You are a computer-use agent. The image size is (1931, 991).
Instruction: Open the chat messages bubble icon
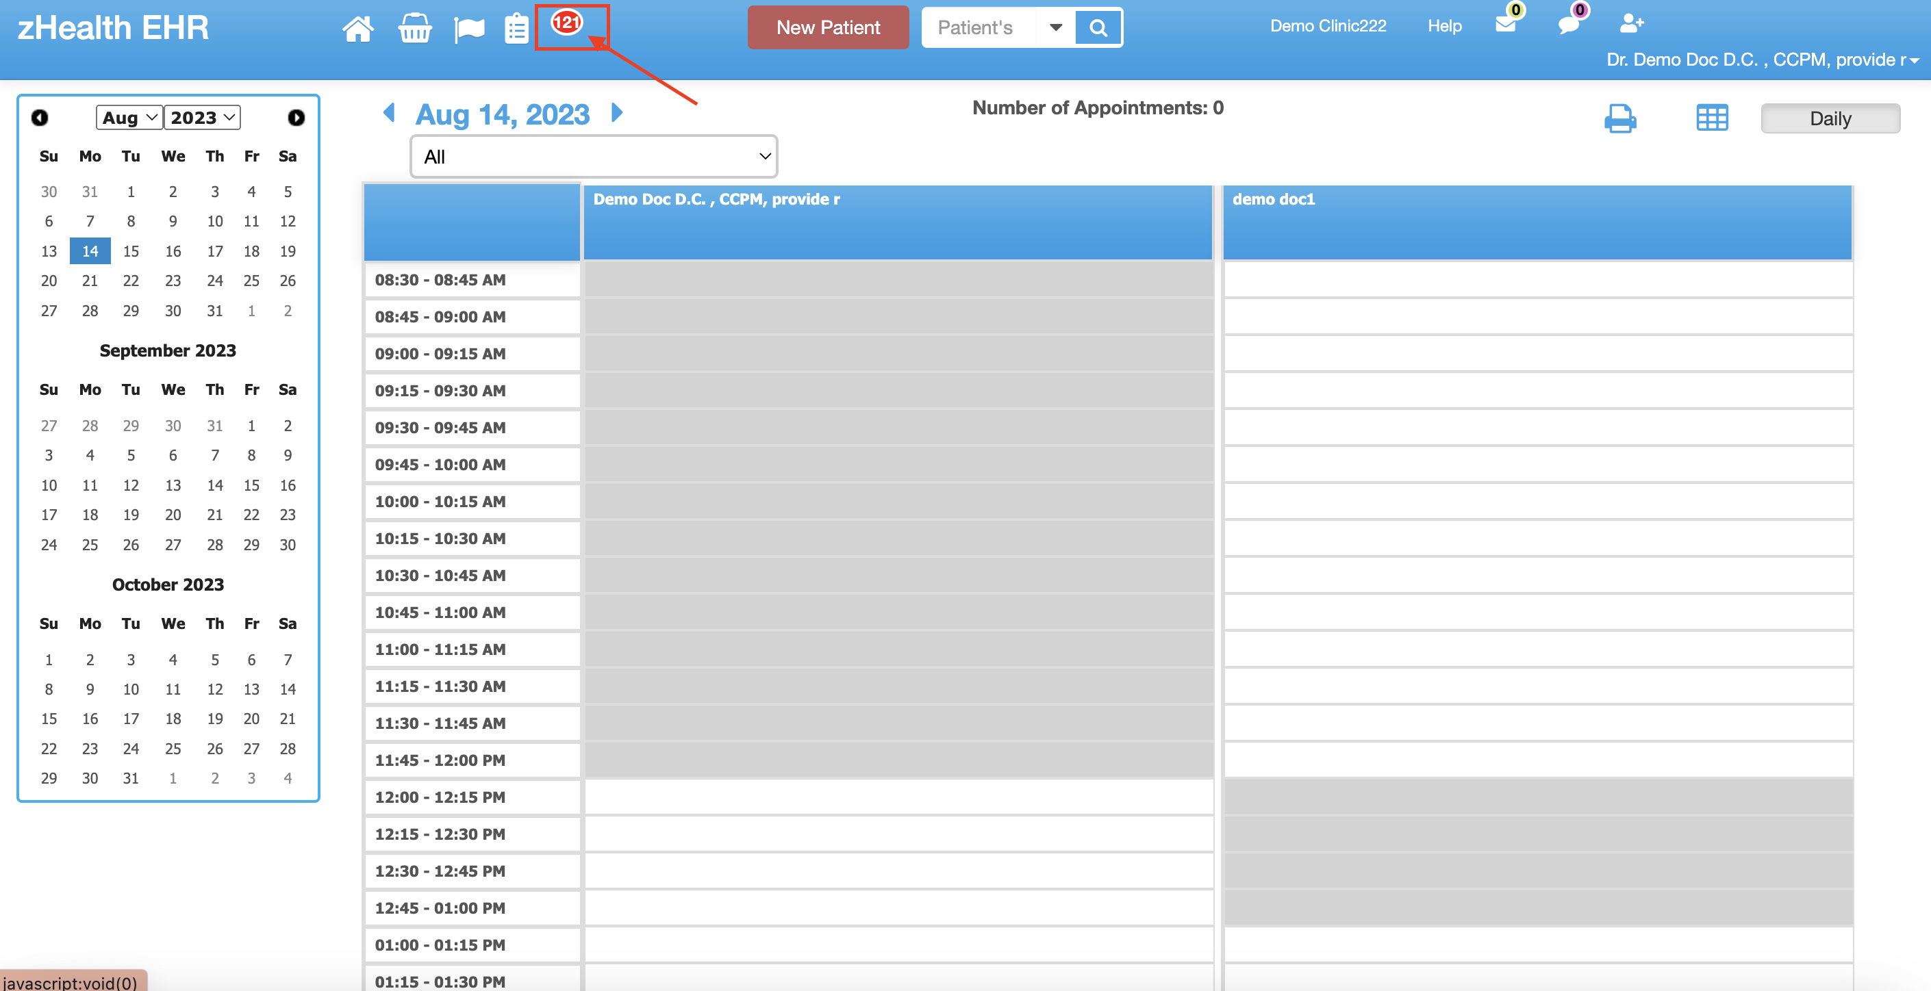(1568, 24)
